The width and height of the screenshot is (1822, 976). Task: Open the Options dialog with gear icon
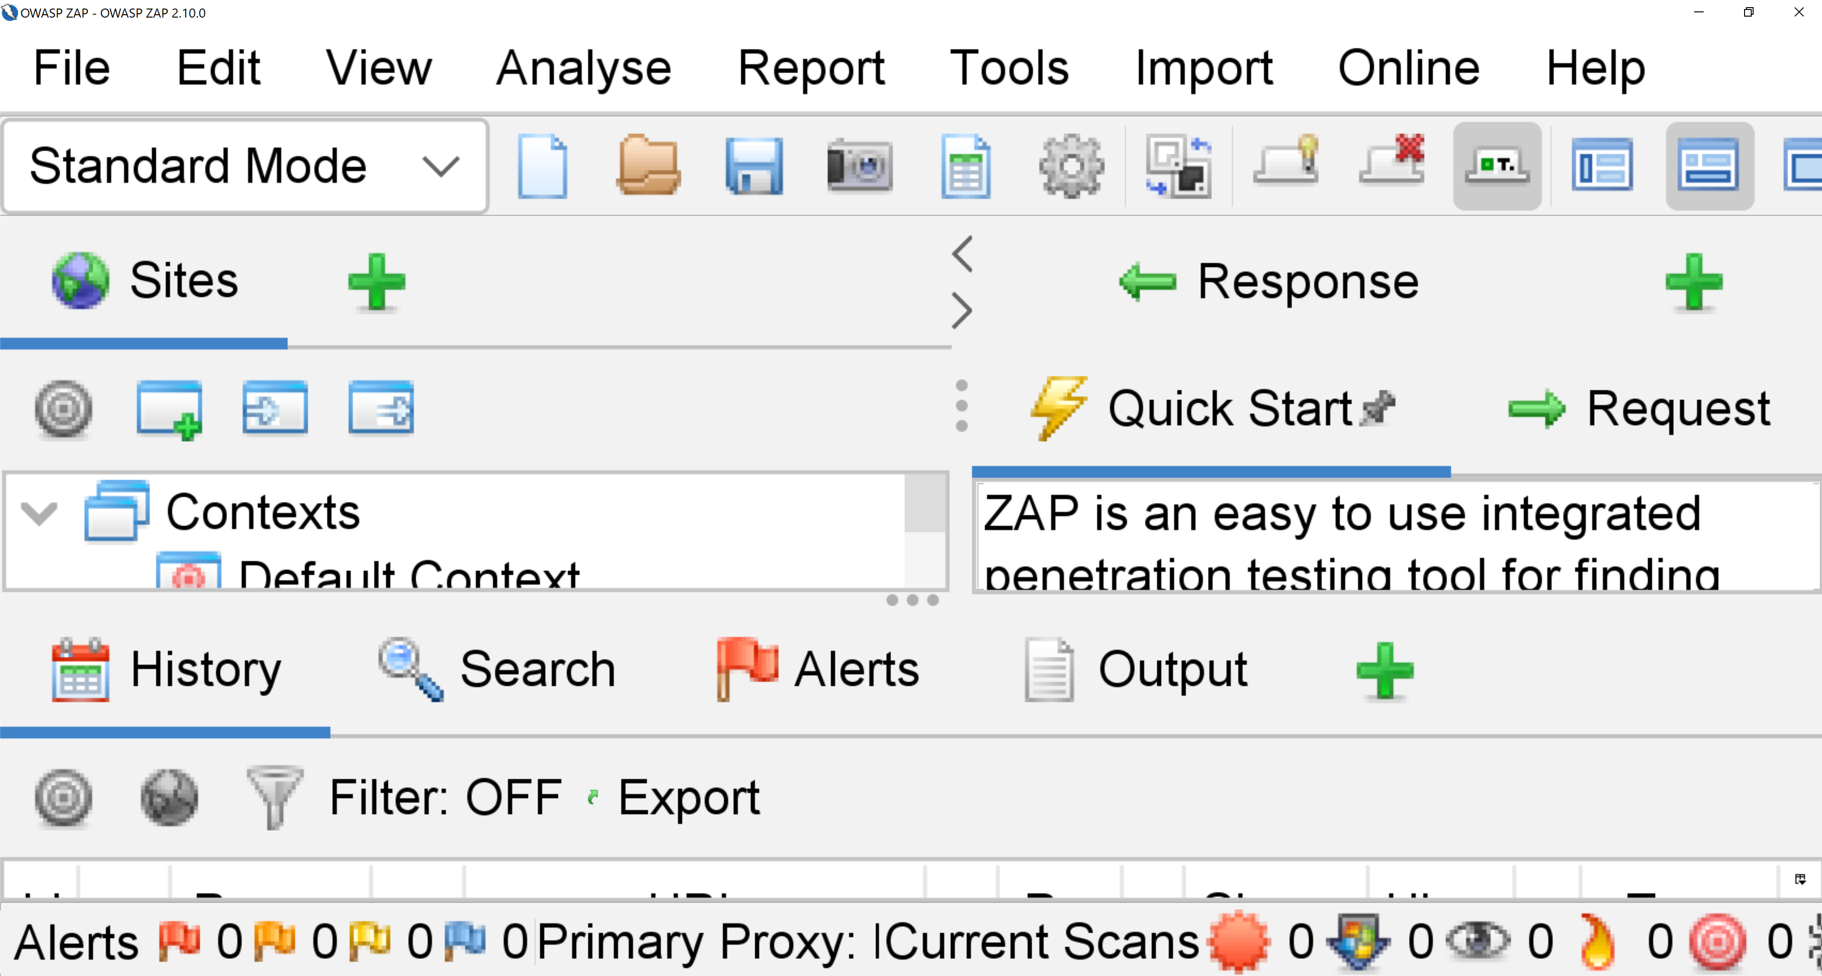coord(1071,165)
